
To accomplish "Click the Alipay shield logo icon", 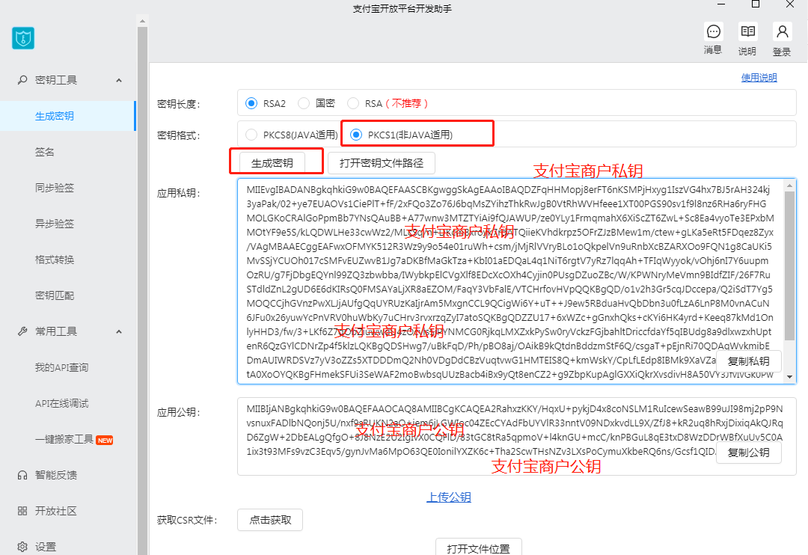I will pyautogui.click(x=23, y=38).
